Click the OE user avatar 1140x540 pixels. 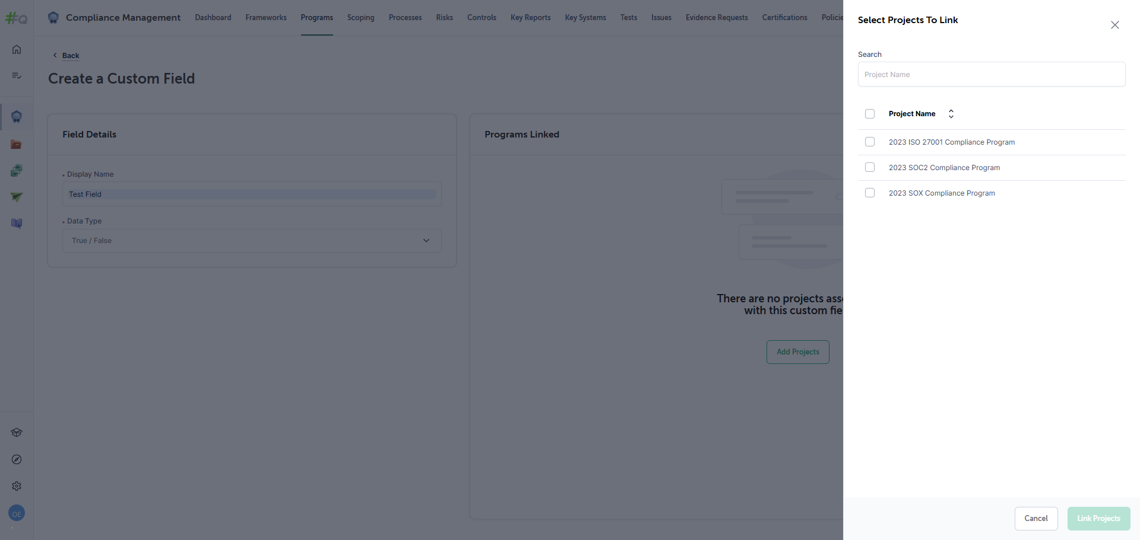click(x=17, y=513)
